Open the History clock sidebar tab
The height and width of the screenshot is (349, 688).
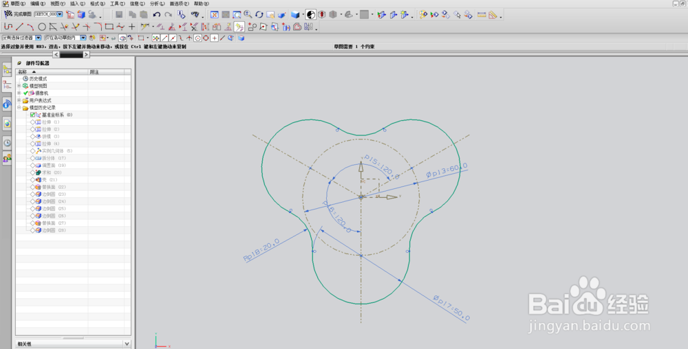point(7,143)
